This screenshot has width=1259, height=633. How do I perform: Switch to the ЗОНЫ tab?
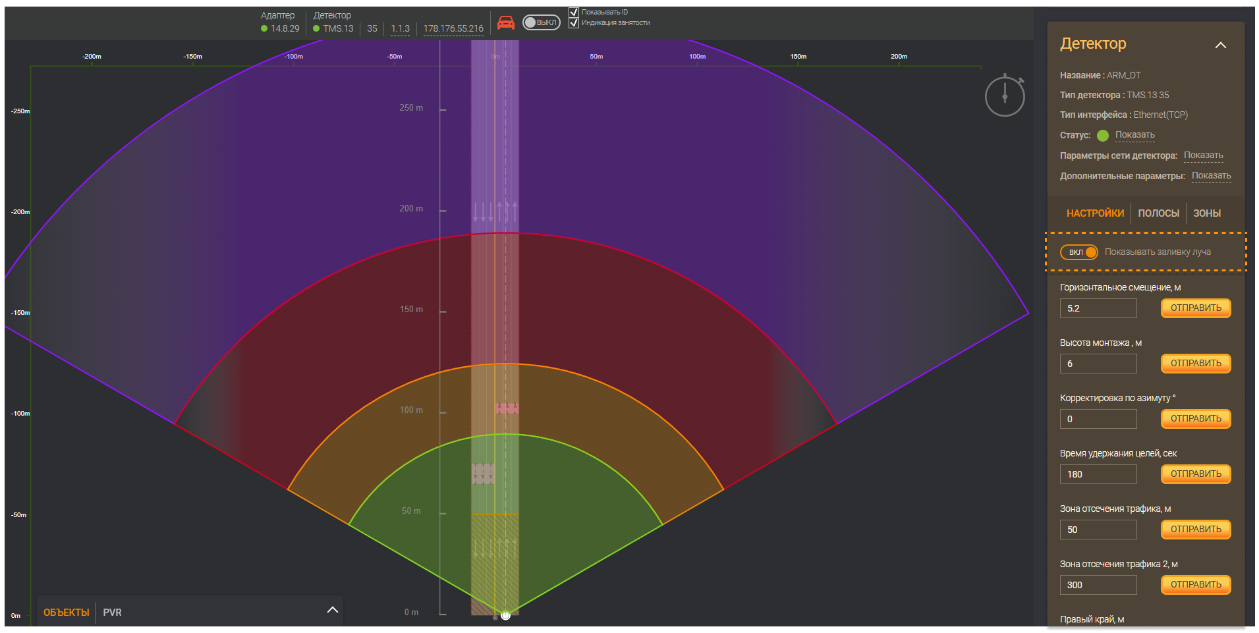pos(1207,213)
